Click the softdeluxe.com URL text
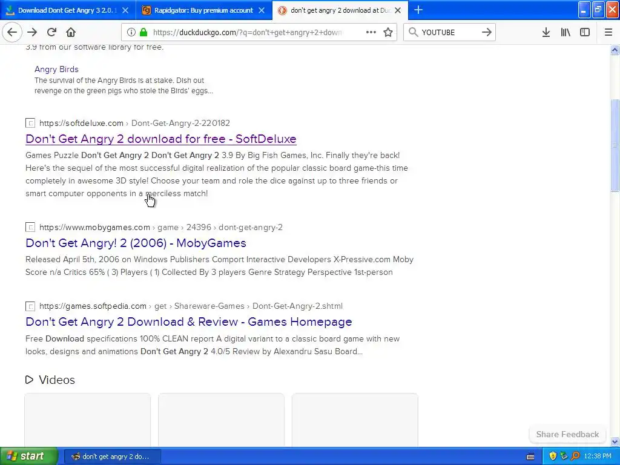This screenshot has height=465, width=620. coord(82,123)
